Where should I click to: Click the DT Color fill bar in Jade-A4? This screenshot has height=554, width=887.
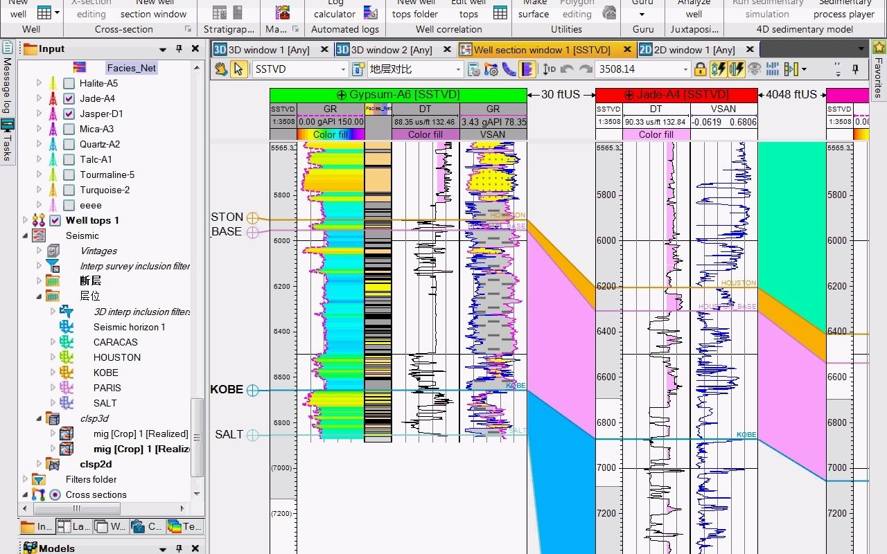656,134
